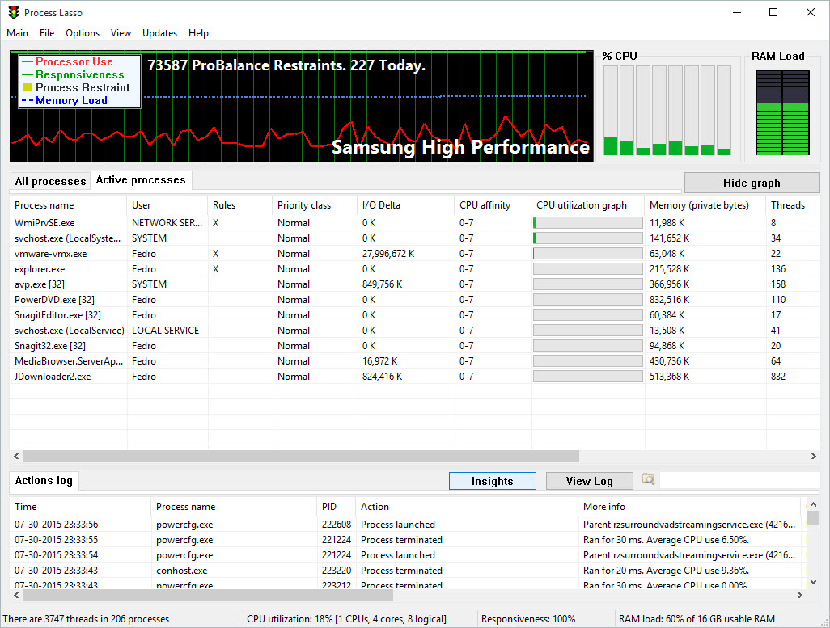830x628 pixels.
Task: Click the log search icon beside View Log
Action: tap(649, 479)
